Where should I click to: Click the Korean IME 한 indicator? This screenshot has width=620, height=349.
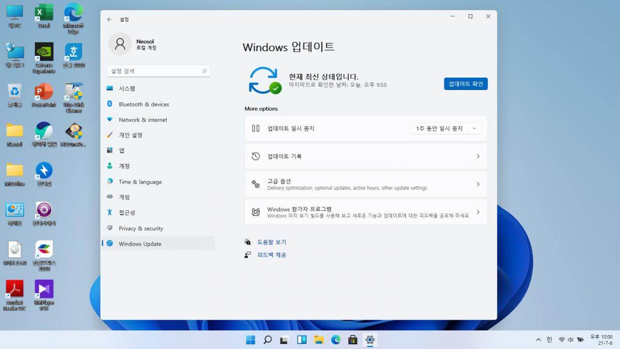549,340
